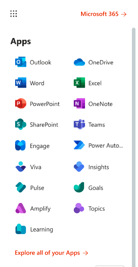
Task: Open the Word app icon
Action: click(x=21, y=83)
